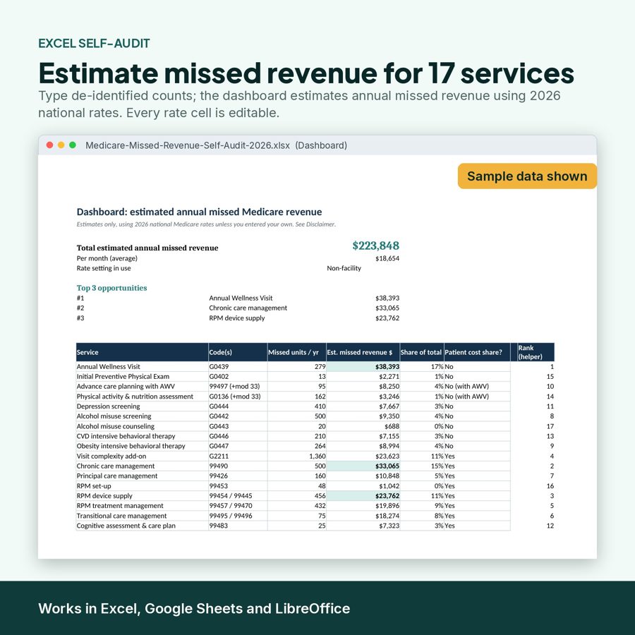This screenshot has height=635, width=635.
Task: Click the '(Dashboard)' sheet label in title
Action: coord(321,145)
